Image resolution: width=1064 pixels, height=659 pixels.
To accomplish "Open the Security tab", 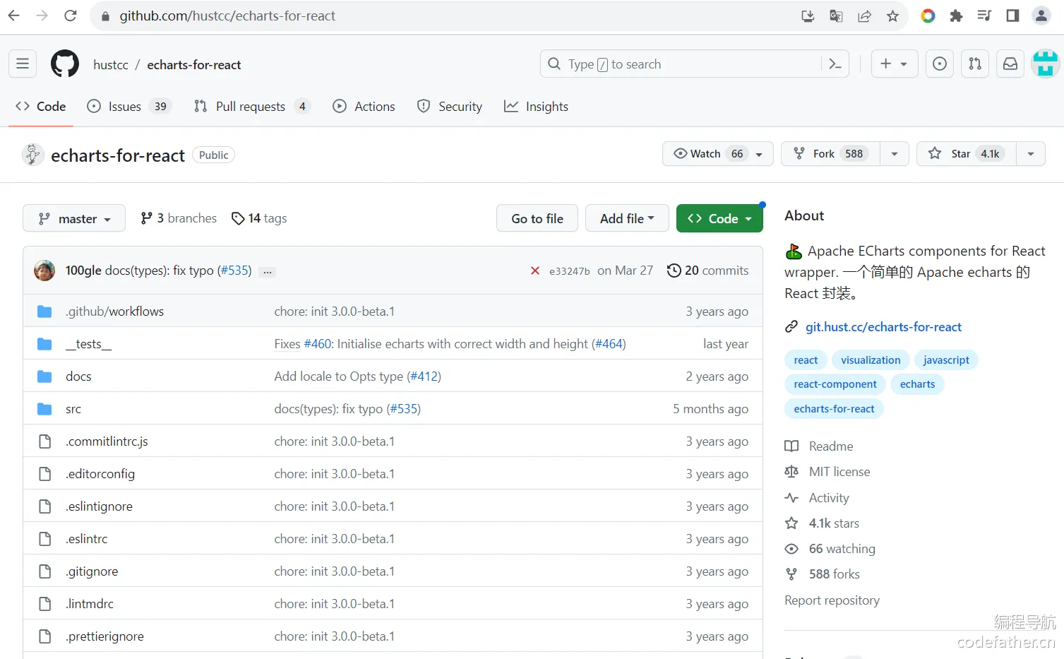I will 450,107.
